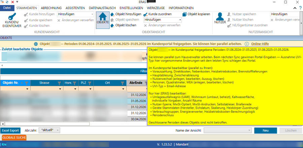Open the GLOBALE SUCHE tab
303x148 pixels.
pos(14,138)
